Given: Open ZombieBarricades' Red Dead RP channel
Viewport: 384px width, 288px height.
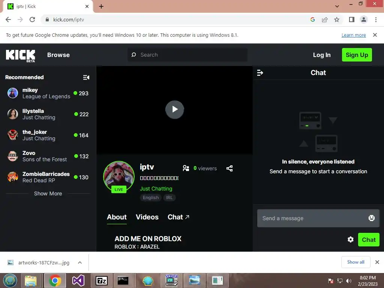Looking at the screenshot, I should click(x=48, y=177).
